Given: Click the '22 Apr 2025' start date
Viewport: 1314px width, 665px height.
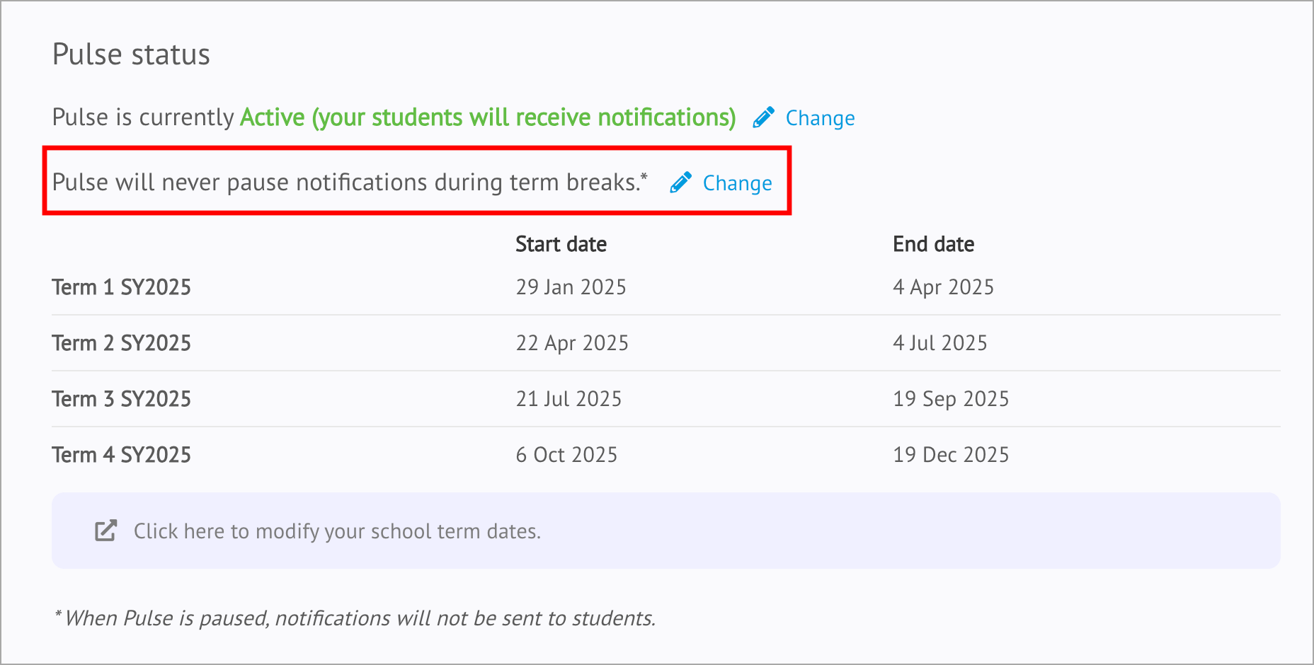Looking at the screenshot, I should coord(572,343).
